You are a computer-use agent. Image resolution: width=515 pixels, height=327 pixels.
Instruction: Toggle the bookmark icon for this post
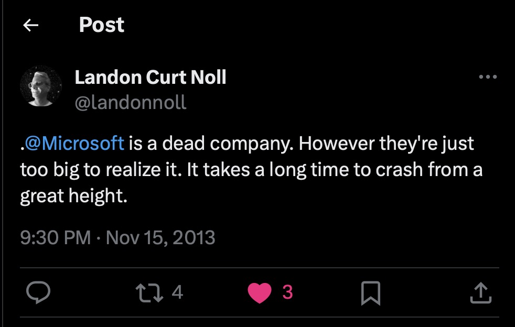[x=370, y=293]
